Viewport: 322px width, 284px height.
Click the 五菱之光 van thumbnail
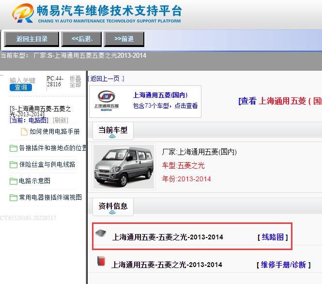click(123, 167)
